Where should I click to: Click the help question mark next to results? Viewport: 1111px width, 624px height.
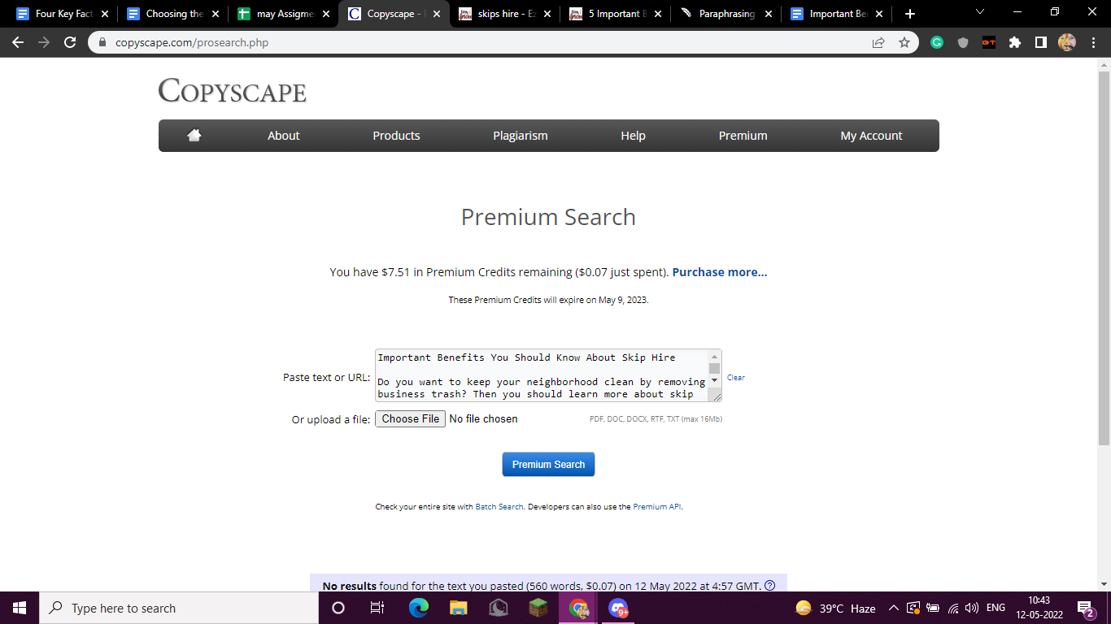(770, 585)
